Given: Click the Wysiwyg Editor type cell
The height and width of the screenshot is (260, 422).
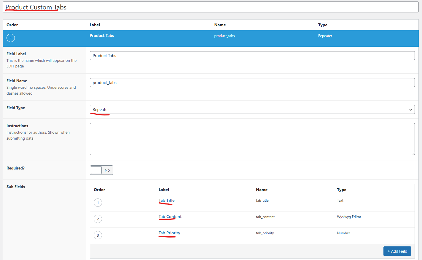Looking at the screenshot, I should [x=349, y=217].
